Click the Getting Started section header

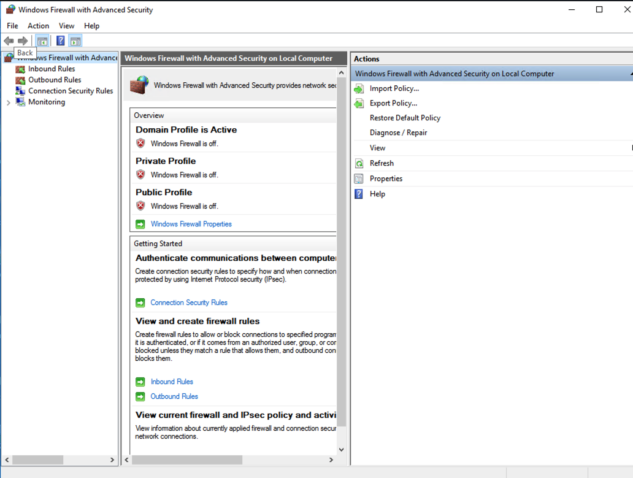pos(233,244)
